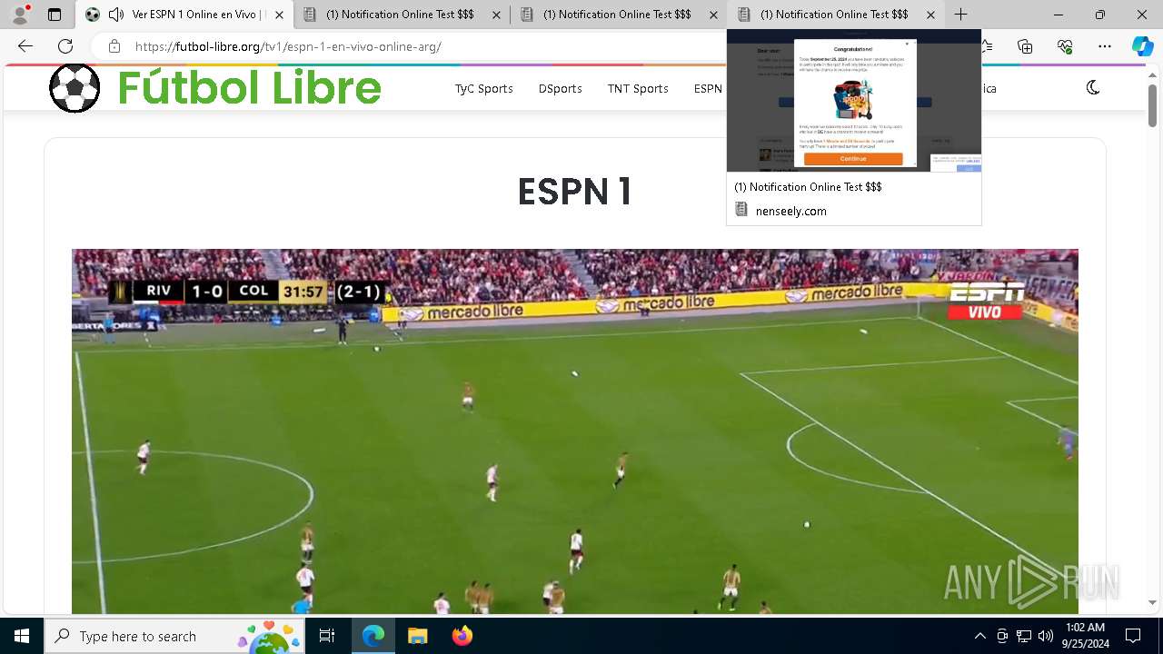Open Copilot sidebar icon
The image size is (1163, 654).
pos(1142,46)
